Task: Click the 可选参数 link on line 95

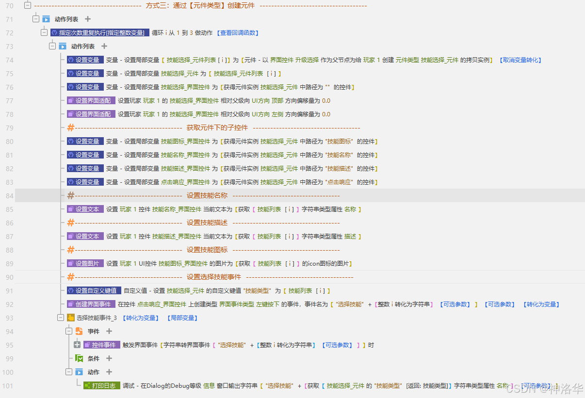Action: [x=337, y=345]
